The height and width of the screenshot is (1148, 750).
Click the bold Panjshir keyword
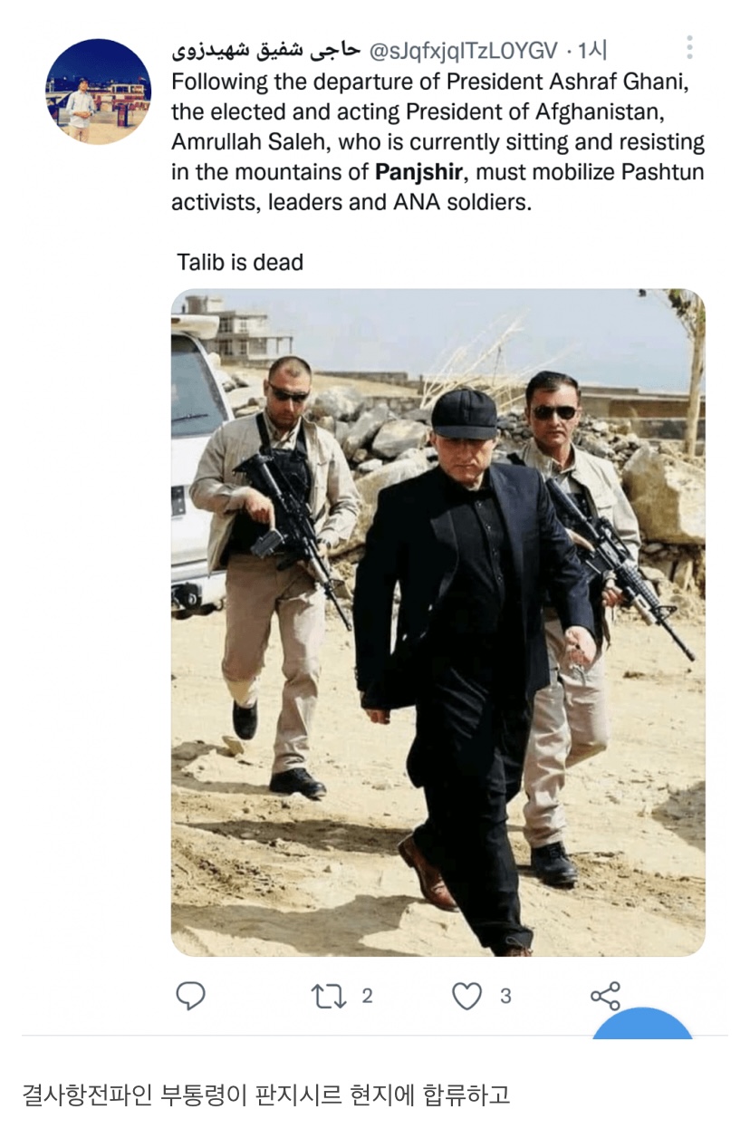pos(418,171)
